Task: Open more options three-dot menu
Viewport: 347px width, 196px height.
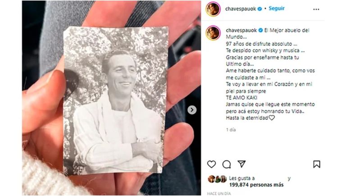Action: pos(316,9)
